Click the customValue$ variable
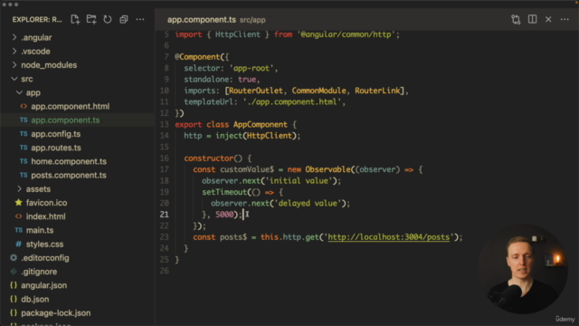The width and height of the screenshot is (579, 326). pos(247,169)
